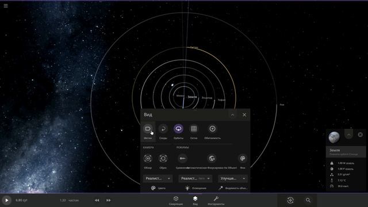This screenshot has height=207, width=368.
Task: Toggle Обитаемость (habitability) view
Action: pos(212,129)
